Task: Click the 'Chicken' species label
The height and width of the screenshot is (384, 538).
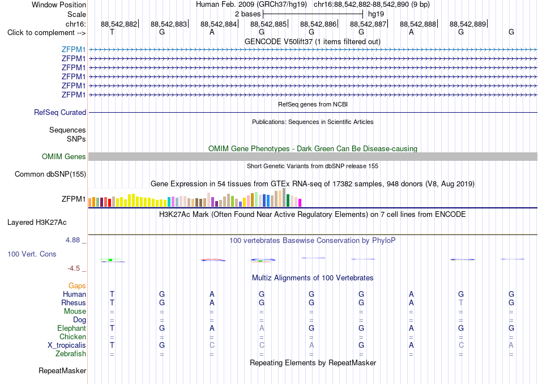Action: coord(72,336)
